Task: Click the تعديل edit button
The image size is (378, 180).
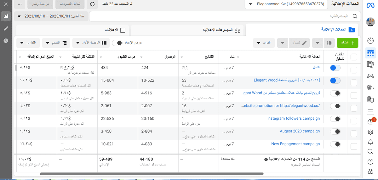Action: (299, 43)
